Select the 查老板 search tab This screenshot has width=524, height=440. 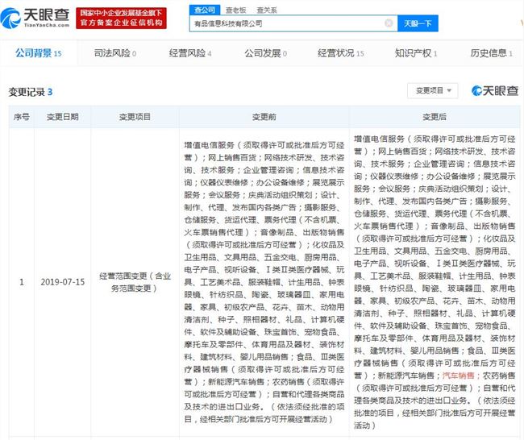click(236, 10)
